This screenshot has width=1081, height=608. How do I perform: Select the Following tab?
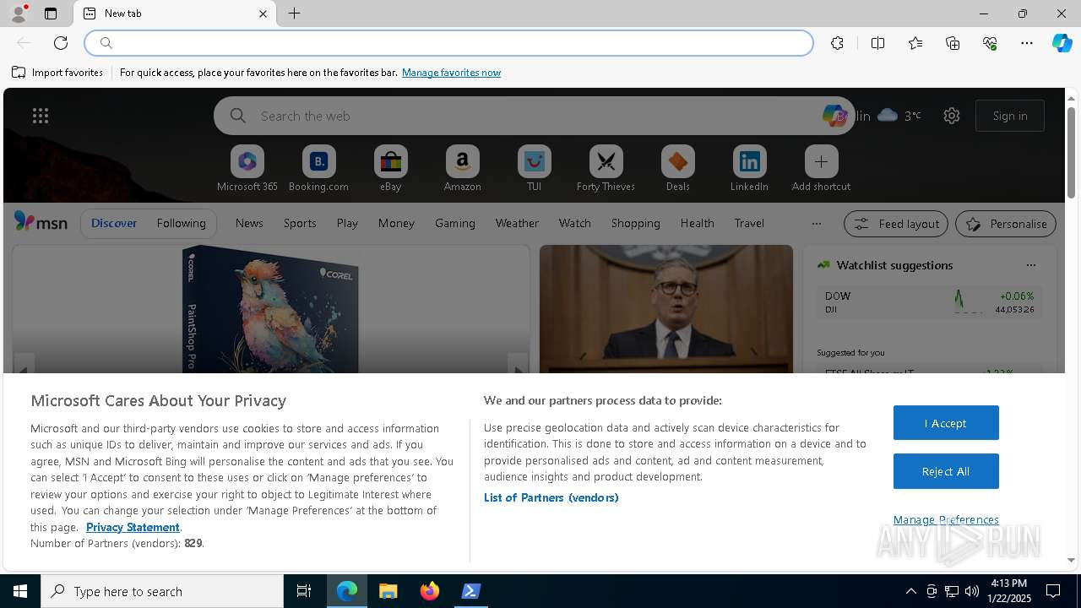click(x=181, y=223)
